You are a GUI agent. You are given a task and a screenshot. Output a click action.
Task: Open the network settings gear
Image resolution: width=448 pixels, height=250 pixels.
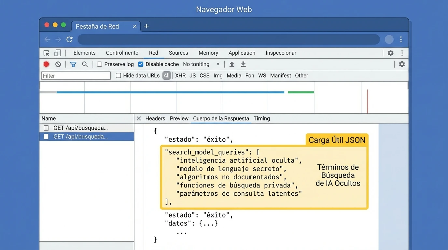[x=402, y=64]
